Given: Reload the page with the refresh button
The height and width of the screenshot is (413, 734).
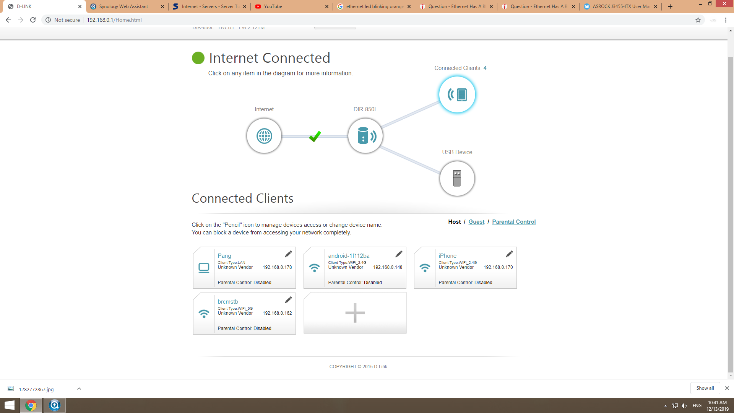Looking at the screenshot, I should 33,20.
